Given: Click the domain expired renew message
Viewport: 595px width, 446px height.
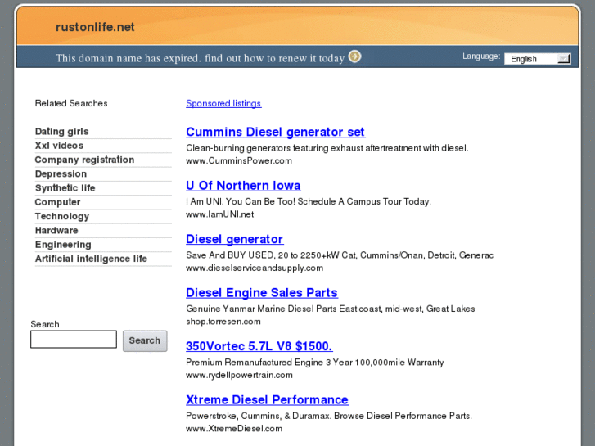Looking at the screenshot, I should (x=200, y=58).
